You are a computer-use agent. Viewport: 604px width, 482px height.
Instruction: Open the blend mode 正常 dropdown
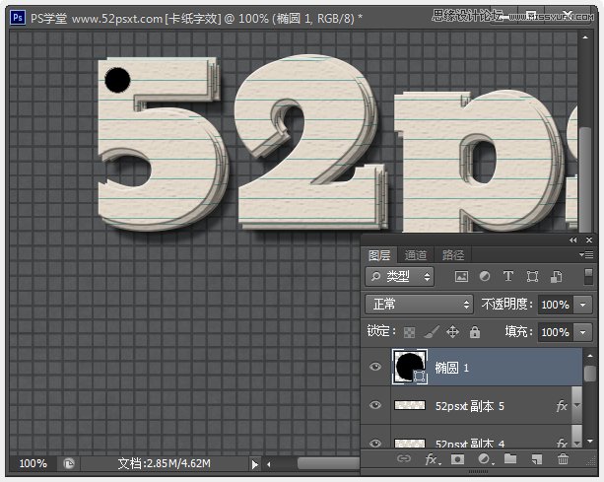tap(419, 305)
